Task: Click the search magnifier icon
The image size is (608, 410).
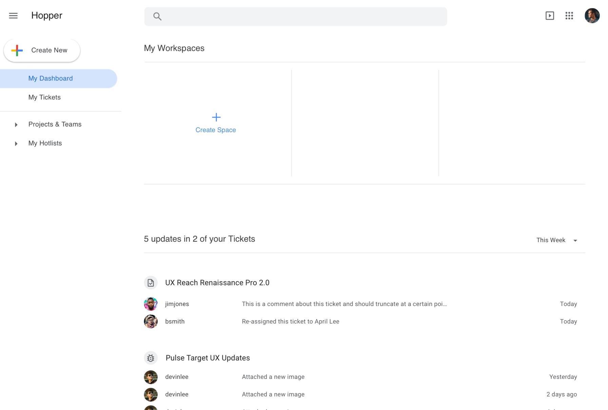Action: (x=157, y=16)
